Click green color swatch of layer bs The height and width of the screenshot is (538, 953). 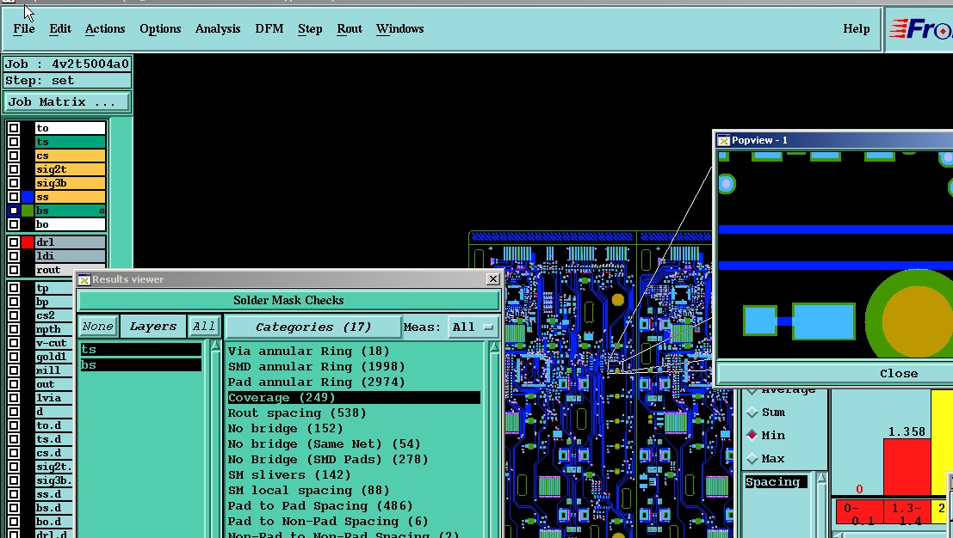tap(28, 211)
